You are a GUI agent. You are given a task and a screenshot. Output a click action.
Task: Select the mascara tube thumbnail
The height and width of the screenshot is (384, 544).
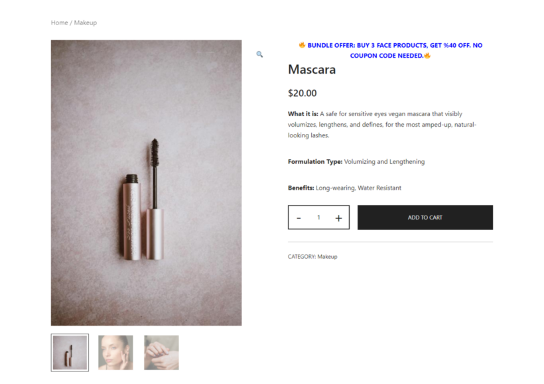point(69,352)
